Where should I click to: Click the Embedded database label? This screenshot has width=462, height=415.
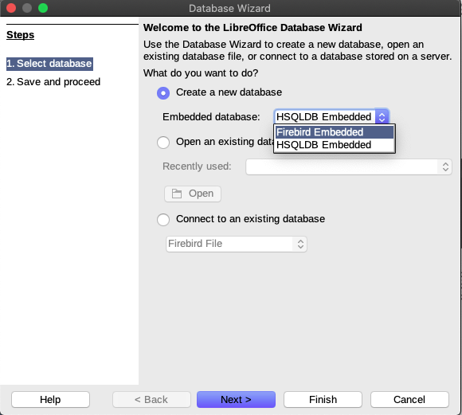coord(211,117)
